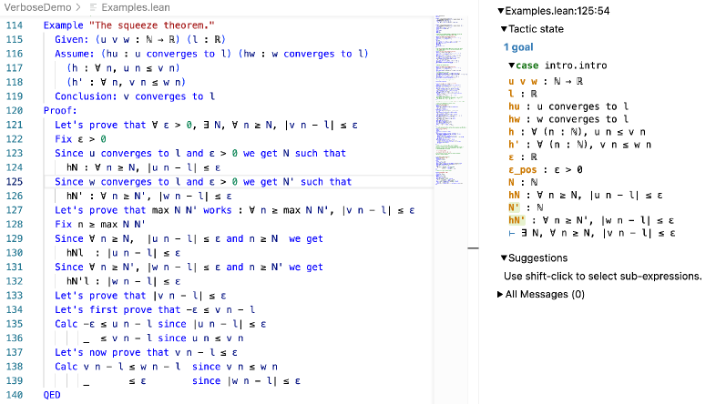
Task: Click 'Assume:' on line 116
Action: click(x=75, y=54)
